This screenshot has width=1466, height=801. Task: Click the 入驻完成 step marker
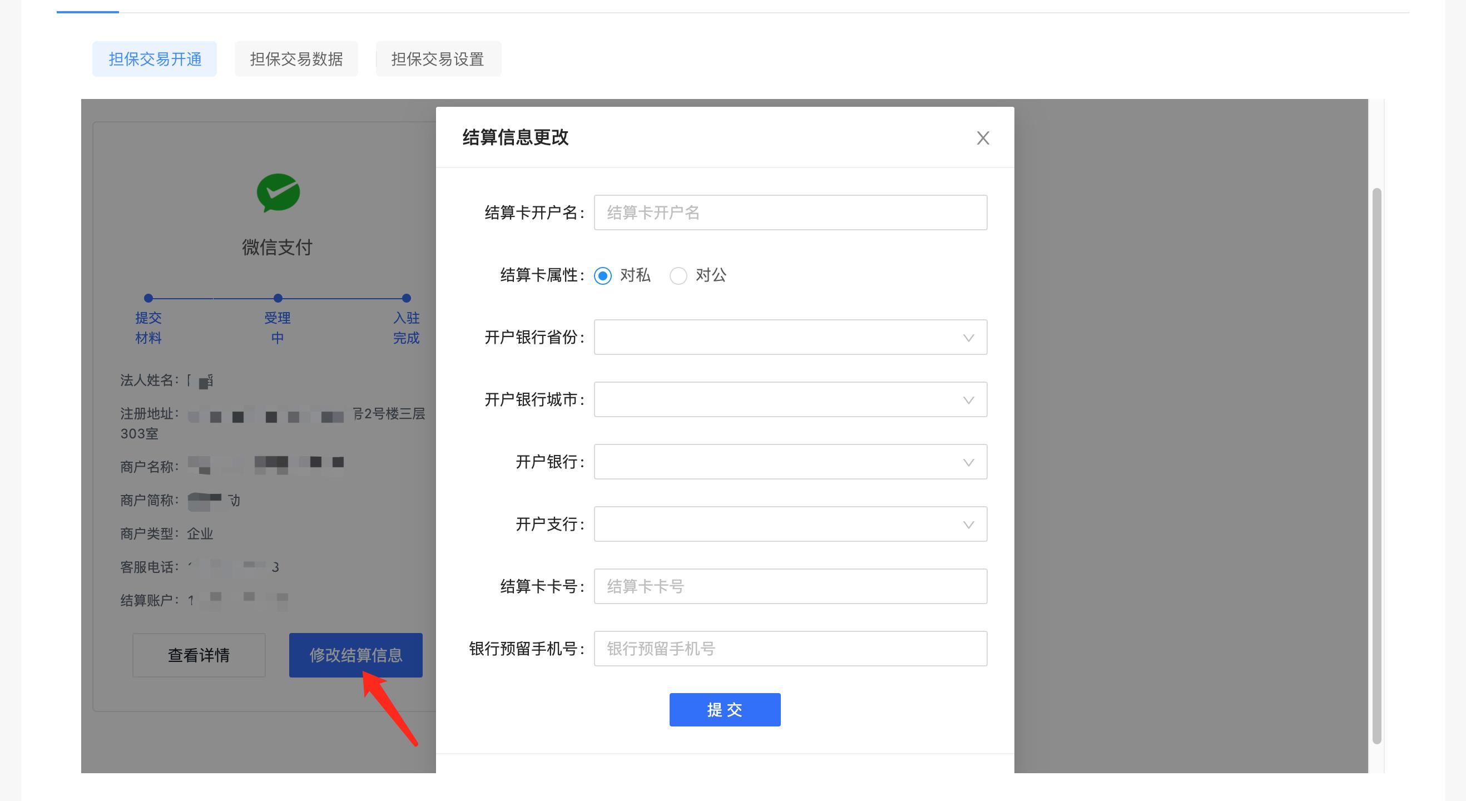(x=407, y=298)
